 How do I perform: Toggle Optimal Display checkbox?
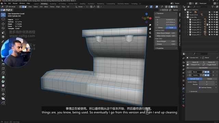200,87
